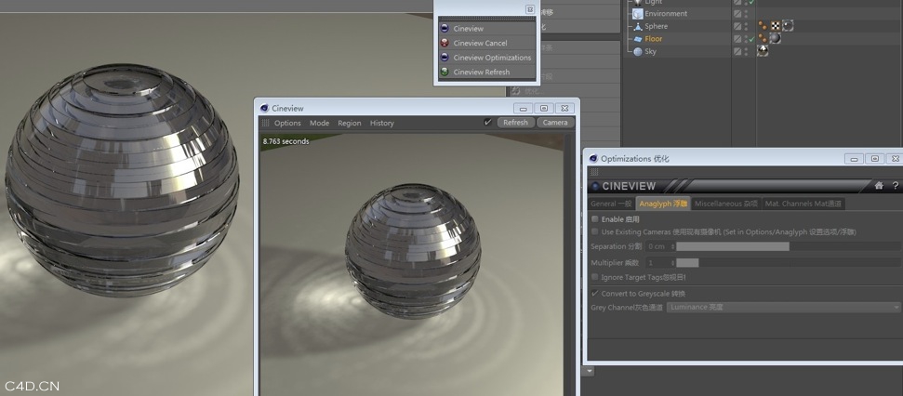Click the Cinema 4D logo in Cineview title bar

point(264,108)
